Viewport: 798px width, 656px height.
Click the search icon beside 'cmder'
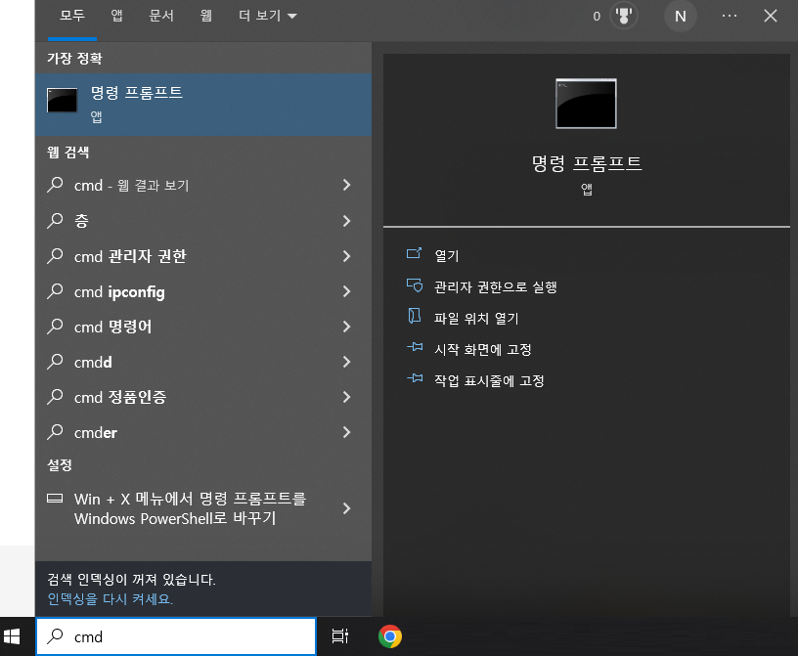click(55, 432)
